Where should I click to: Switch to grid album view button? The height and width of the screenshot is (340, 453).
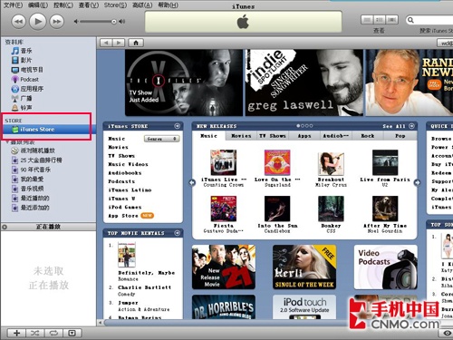[x=380, y=20]
